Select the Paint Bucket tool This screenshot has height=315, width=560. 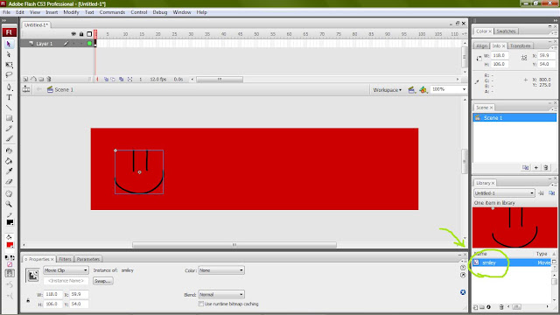pos(10,161)
